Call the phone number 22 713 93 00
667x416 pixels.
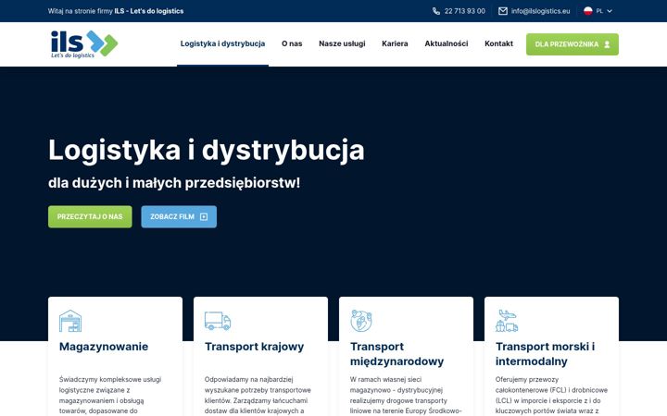(464, 11)
